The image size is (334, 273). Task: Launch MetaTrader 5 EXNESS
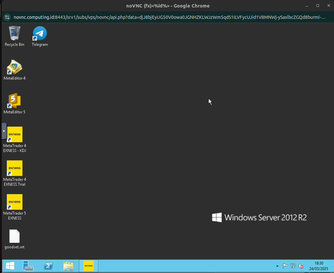pyautogui.click(x=14, y=202)
